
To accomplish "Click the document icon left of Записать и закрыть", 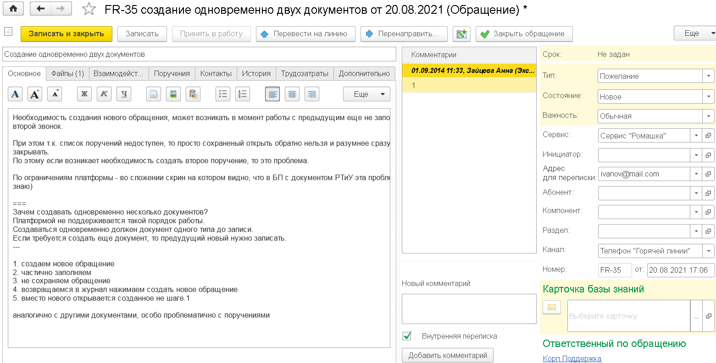I will [x=8, y=31].
